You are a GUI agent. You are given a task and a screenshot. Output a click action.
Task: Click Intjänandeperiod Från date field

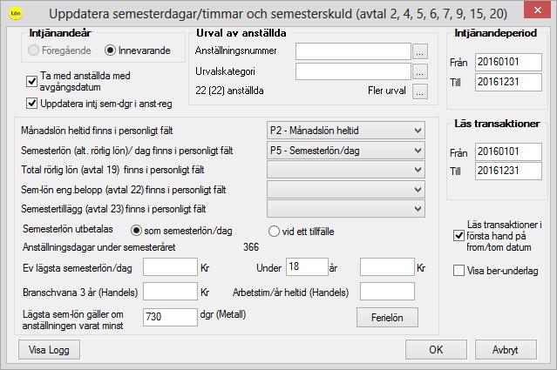pyautogui.click(x=508, y=62)
